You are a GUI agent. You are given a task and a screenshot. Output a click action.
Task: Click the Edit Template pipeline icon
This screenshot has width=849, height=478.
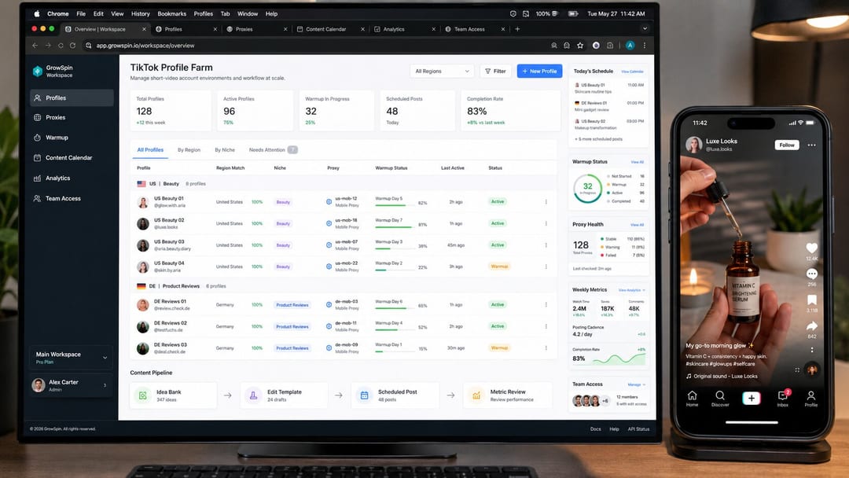(x=253, y=395)
